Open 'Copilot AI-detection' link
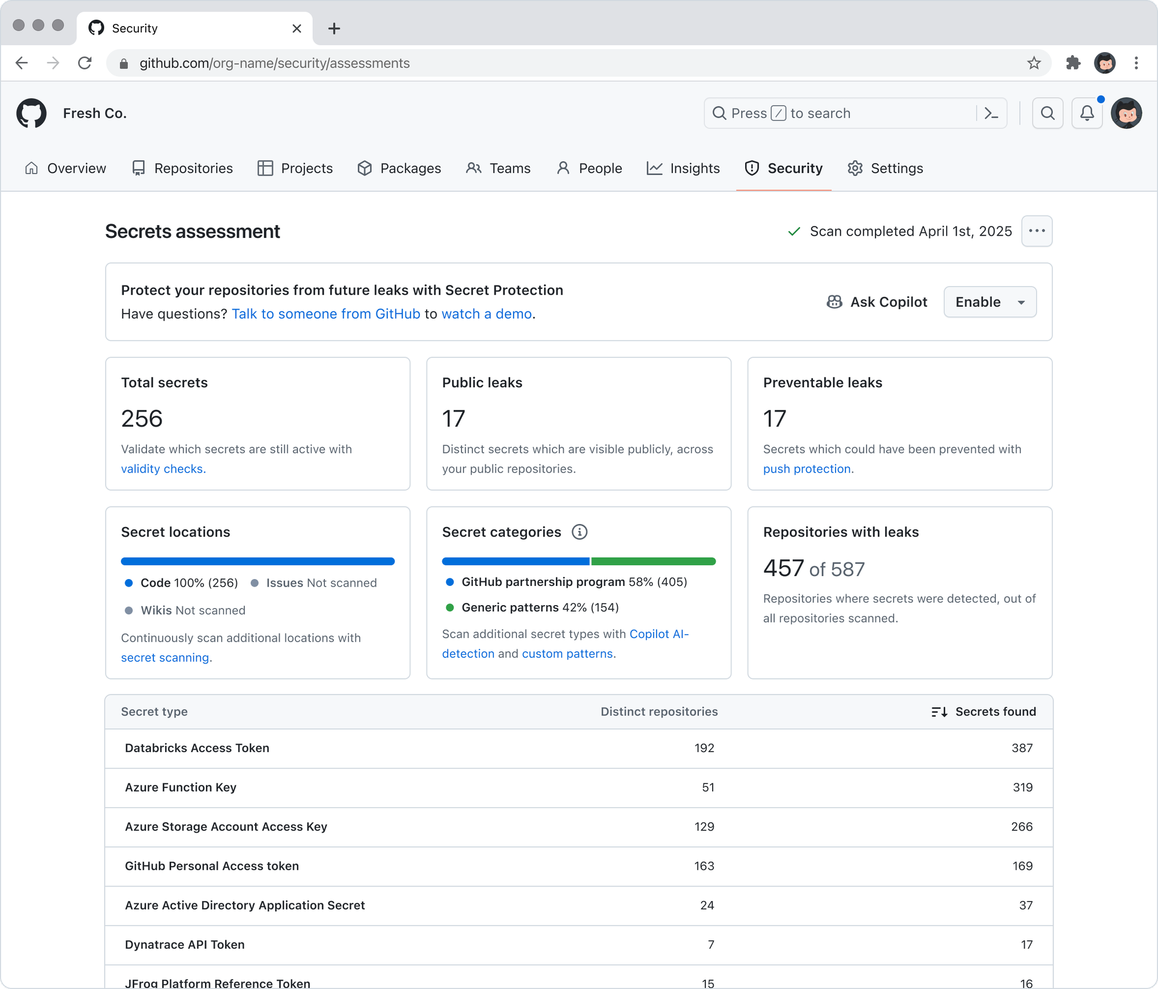 pos(659,634)
